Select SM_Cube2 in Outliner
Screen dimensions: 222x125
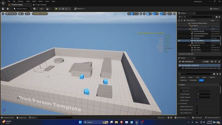[197, 50]
